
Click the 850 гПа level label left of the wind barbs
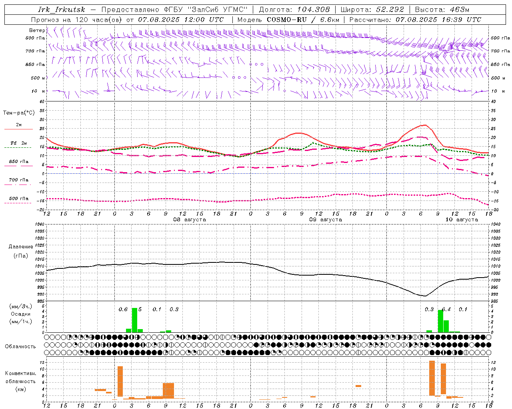tap(35, 64)
